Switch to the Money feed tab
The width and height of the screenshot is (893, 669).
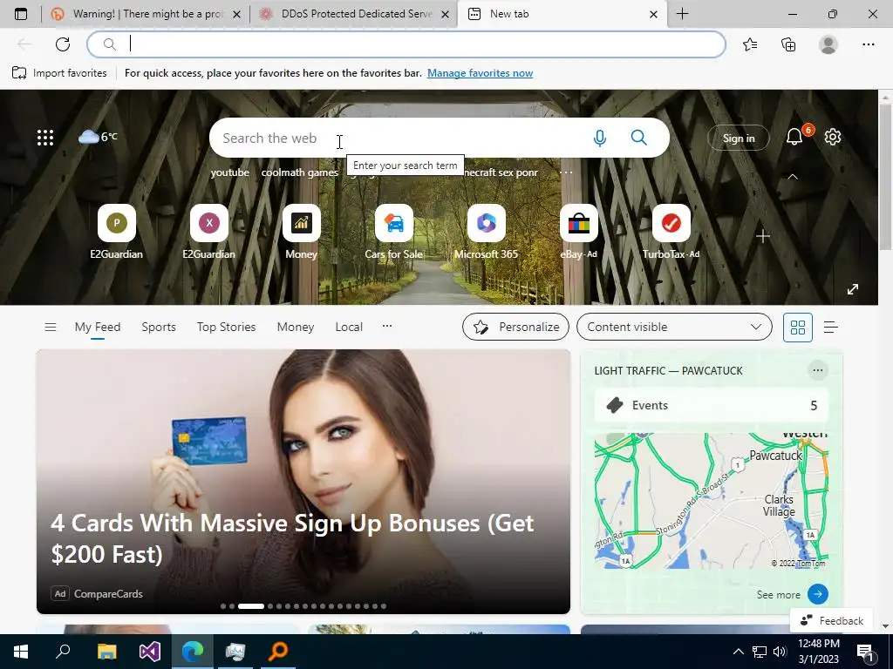295,328
